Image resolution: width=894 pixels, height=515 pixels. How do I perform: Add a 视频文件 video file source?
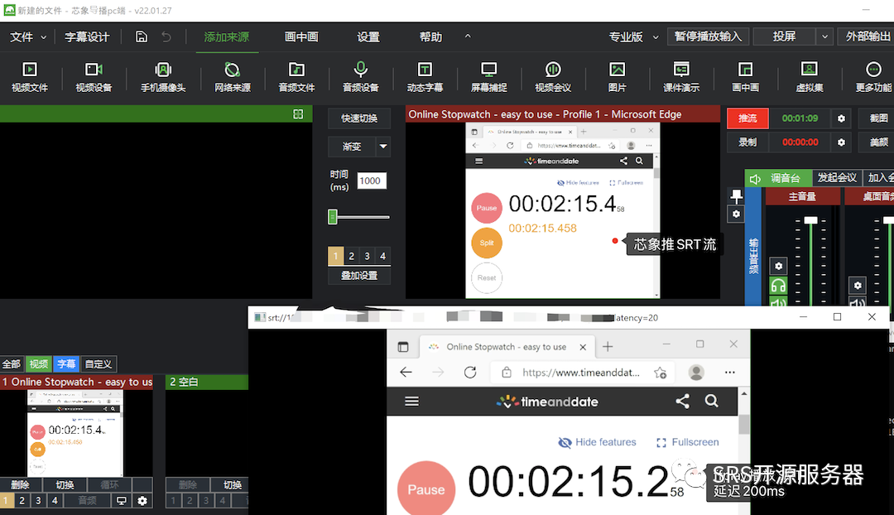click(30, 77)
